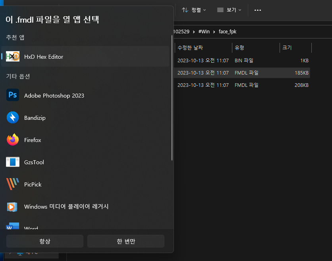Navigate to 102529 breadcrumb folder
This screenshot has width=332, height=261.
181,32
